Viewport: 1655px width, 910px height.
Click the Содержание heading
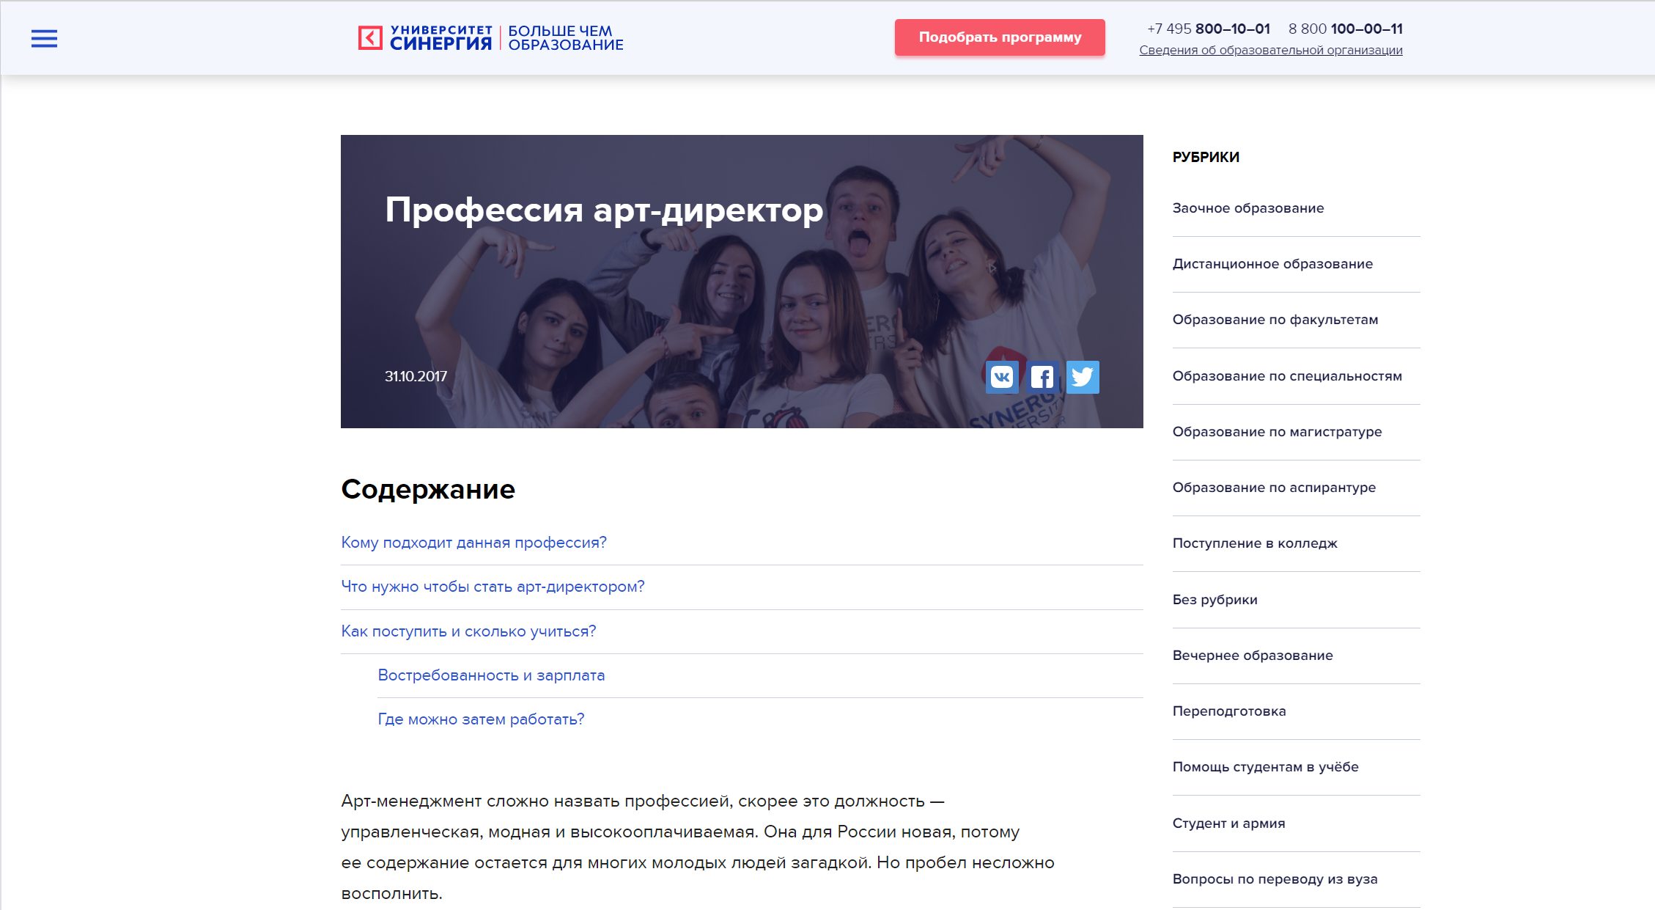tap(428, 489)
